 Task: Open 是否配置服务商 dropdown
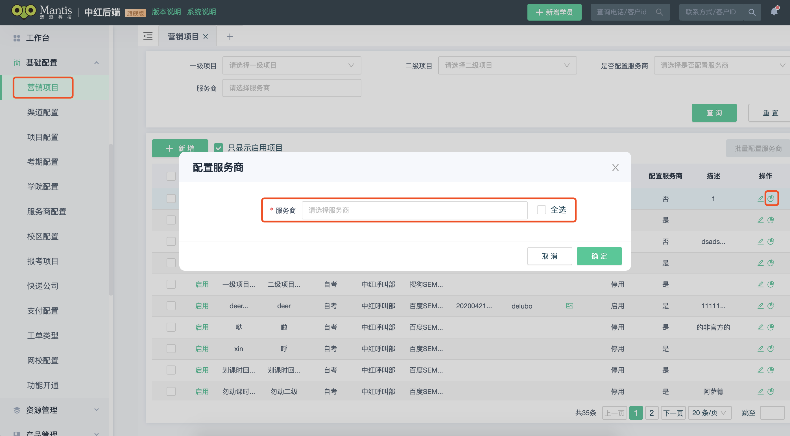coord(722,65)
